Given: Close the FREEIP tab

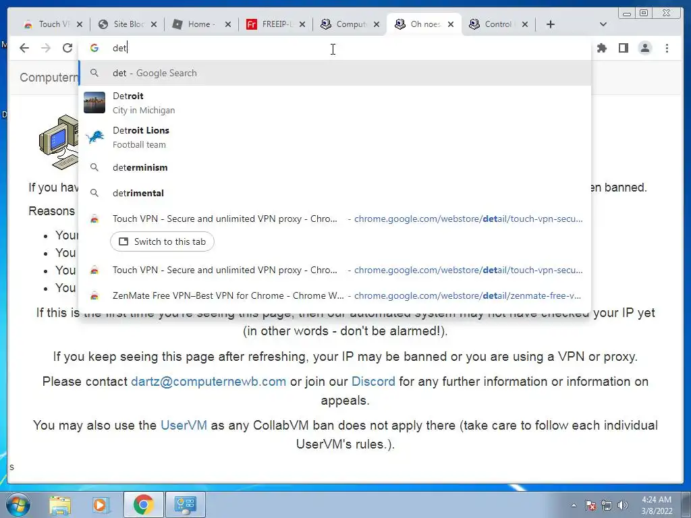Looking at the screenshot, I should 302,24.
